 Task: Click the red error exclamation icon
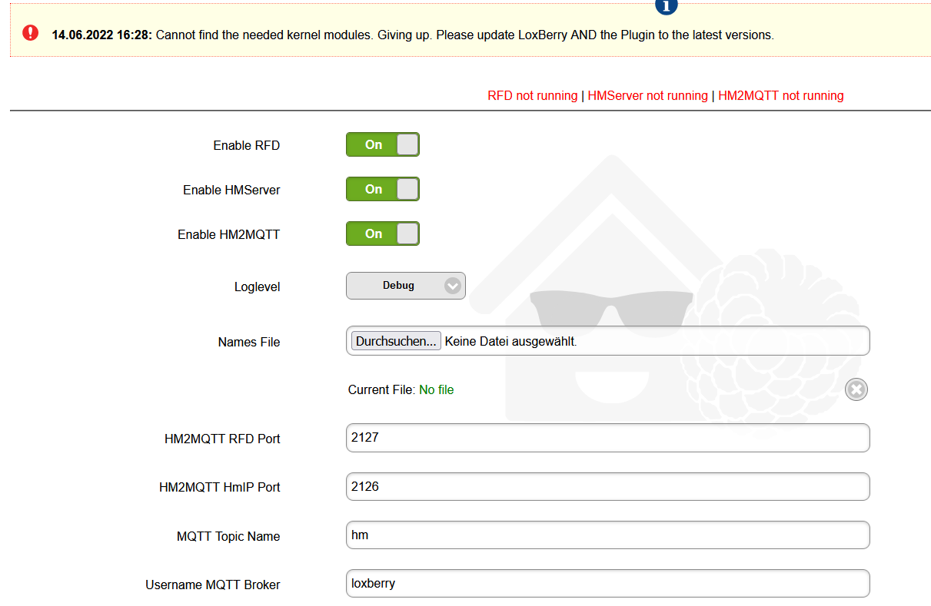tap(30, 33)
